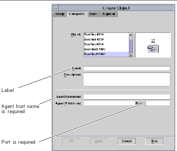Viewport: 177px width, 151px height.
Task: Click the Object list scrollbar thumb
Action: (x=131, y=46)
